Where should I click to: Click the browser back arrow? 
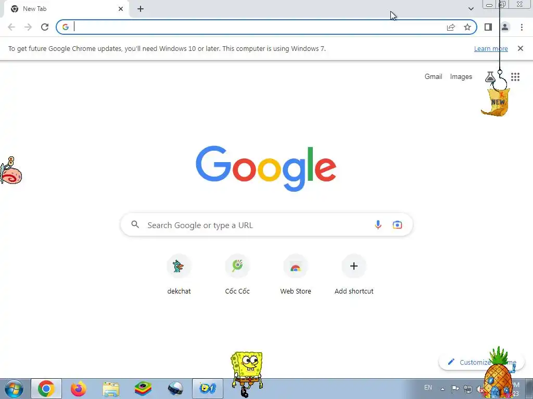click(11, 27)
